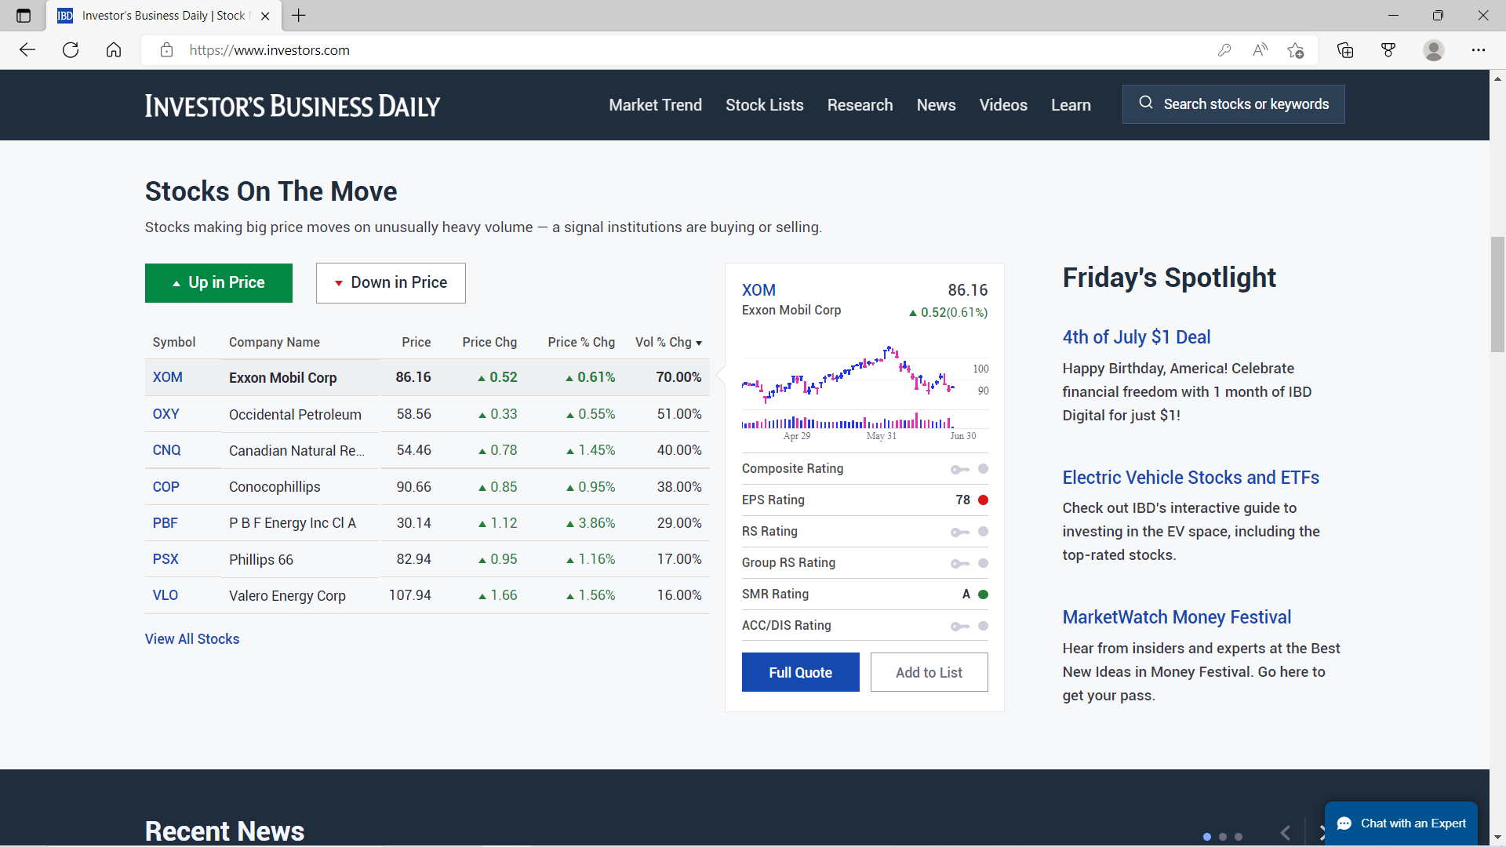Open MarketWatch Money Festival link
The height and width of the screenshot is (847, 1506).
point(1177,617)
